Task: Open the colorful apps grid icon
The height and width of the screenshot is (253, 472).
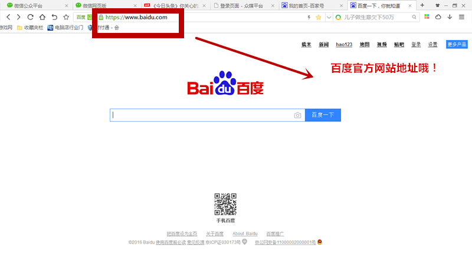Action: click(427, 17)
